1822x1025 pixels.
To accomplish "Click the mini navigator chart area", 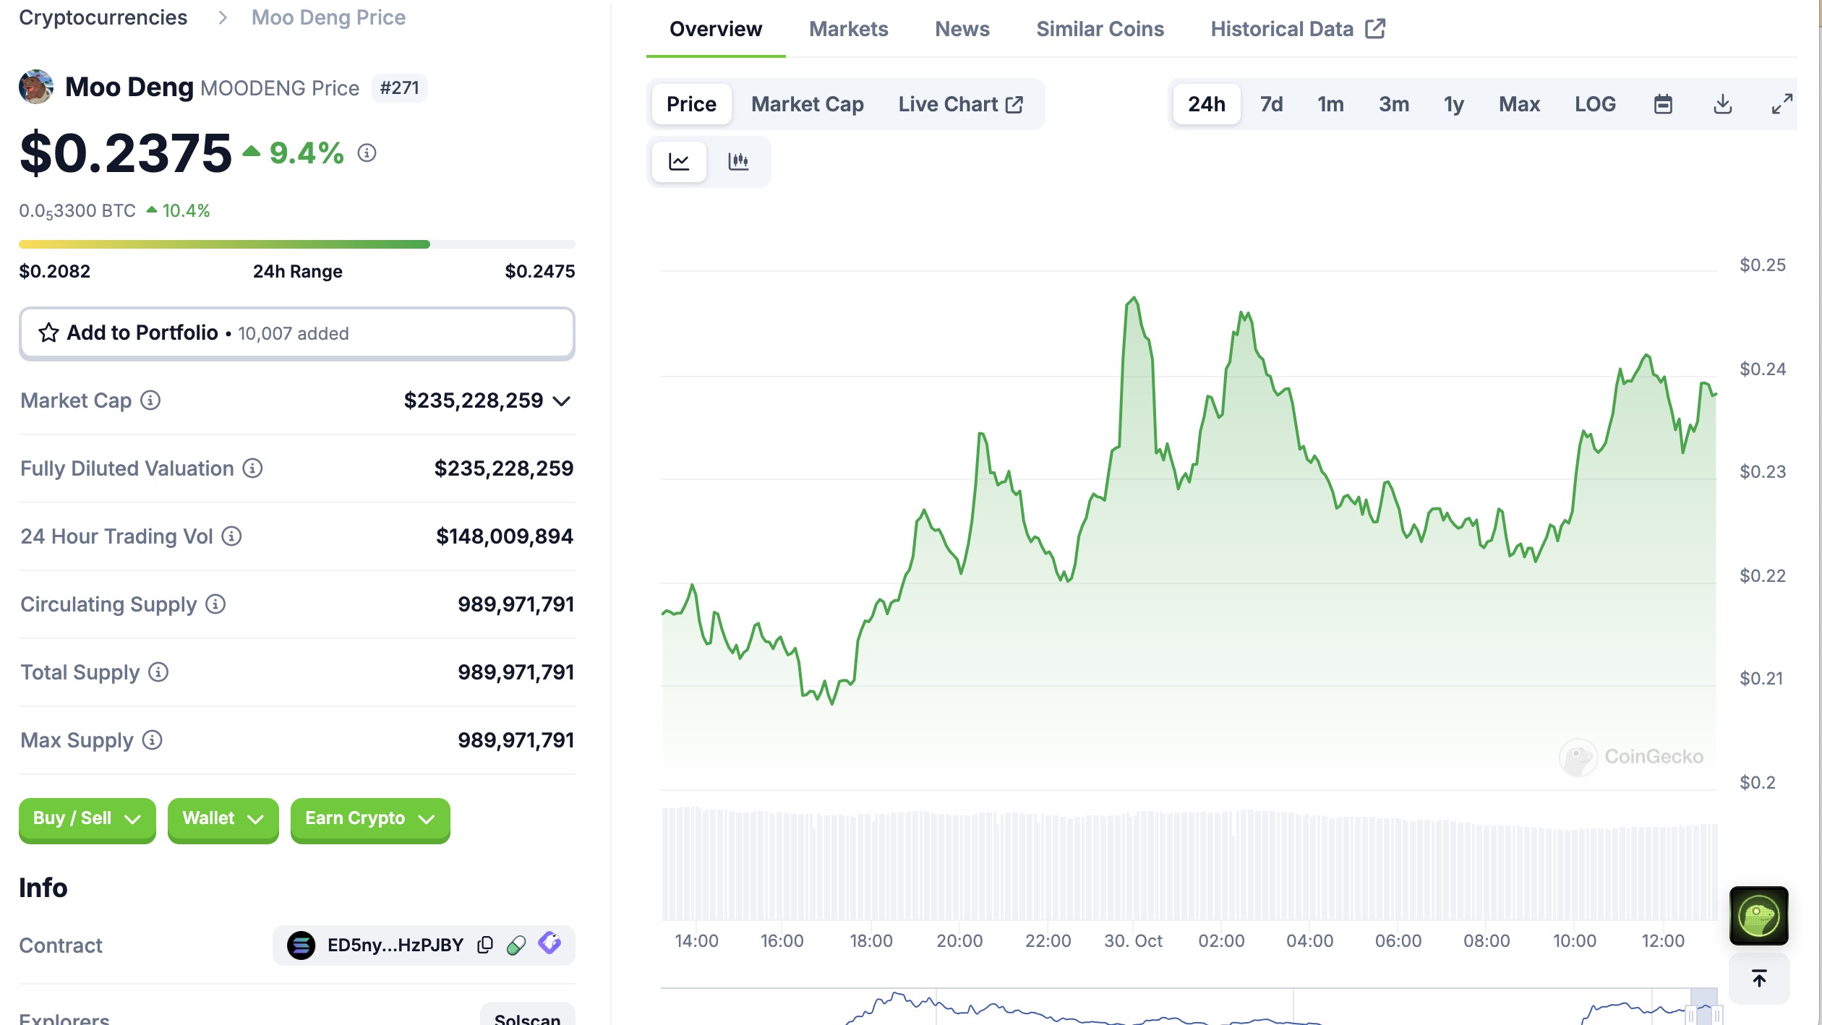I will [1189, 1008].
